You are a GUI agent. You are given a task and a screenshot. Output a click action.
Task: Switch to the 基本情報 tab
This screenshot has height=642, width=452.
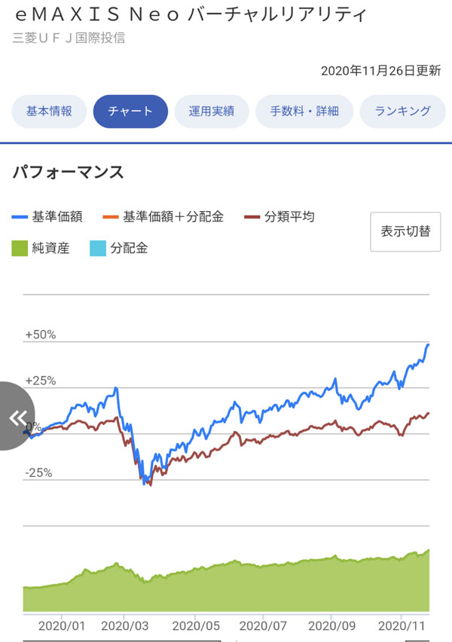[50, 112]
